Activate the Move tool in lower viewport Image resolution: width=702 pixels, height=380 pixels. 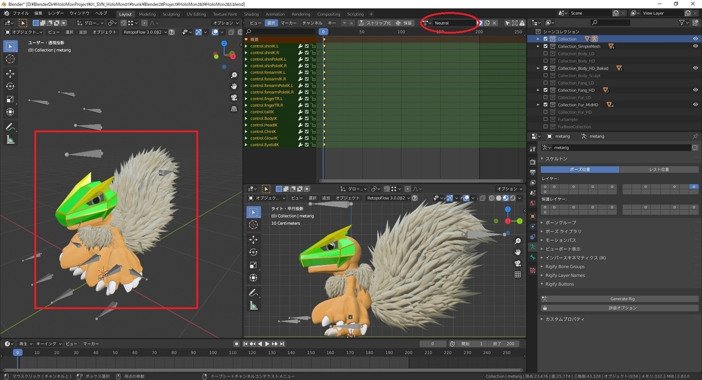[x=253, y=240]
